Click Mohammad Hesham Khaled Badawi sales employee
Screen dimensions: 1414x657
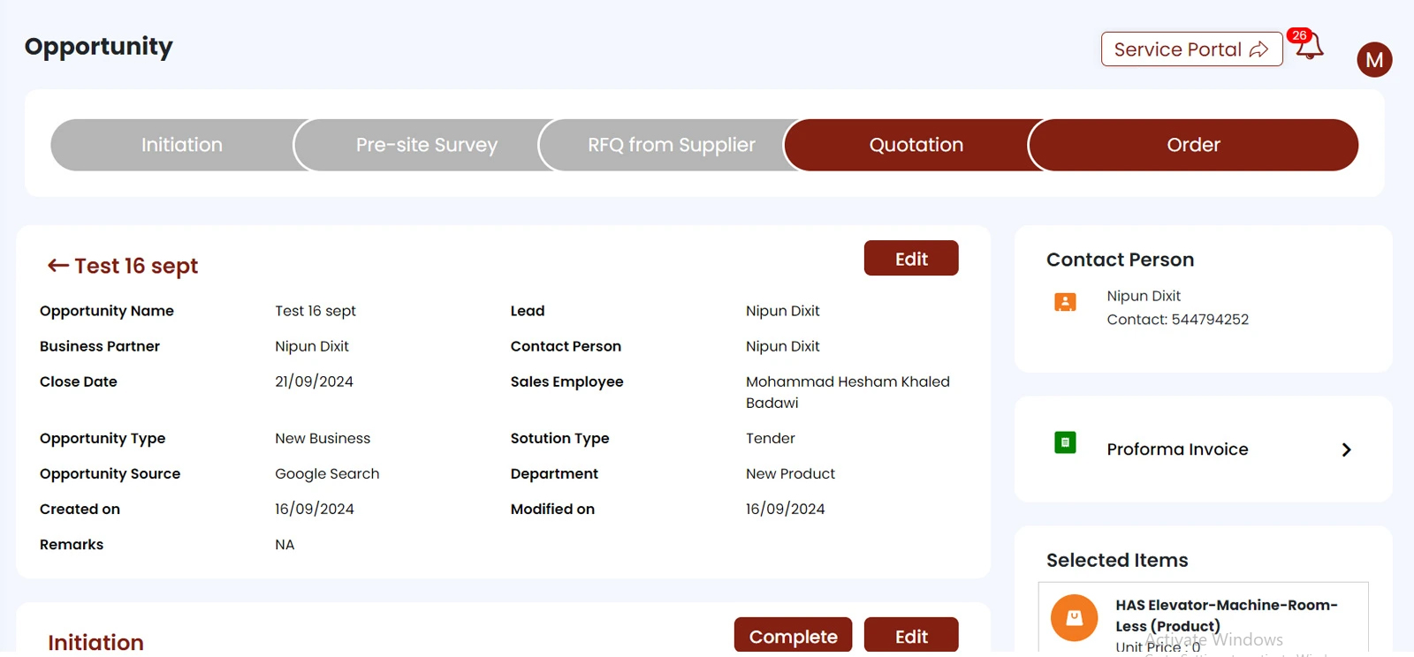click(848, 392)
